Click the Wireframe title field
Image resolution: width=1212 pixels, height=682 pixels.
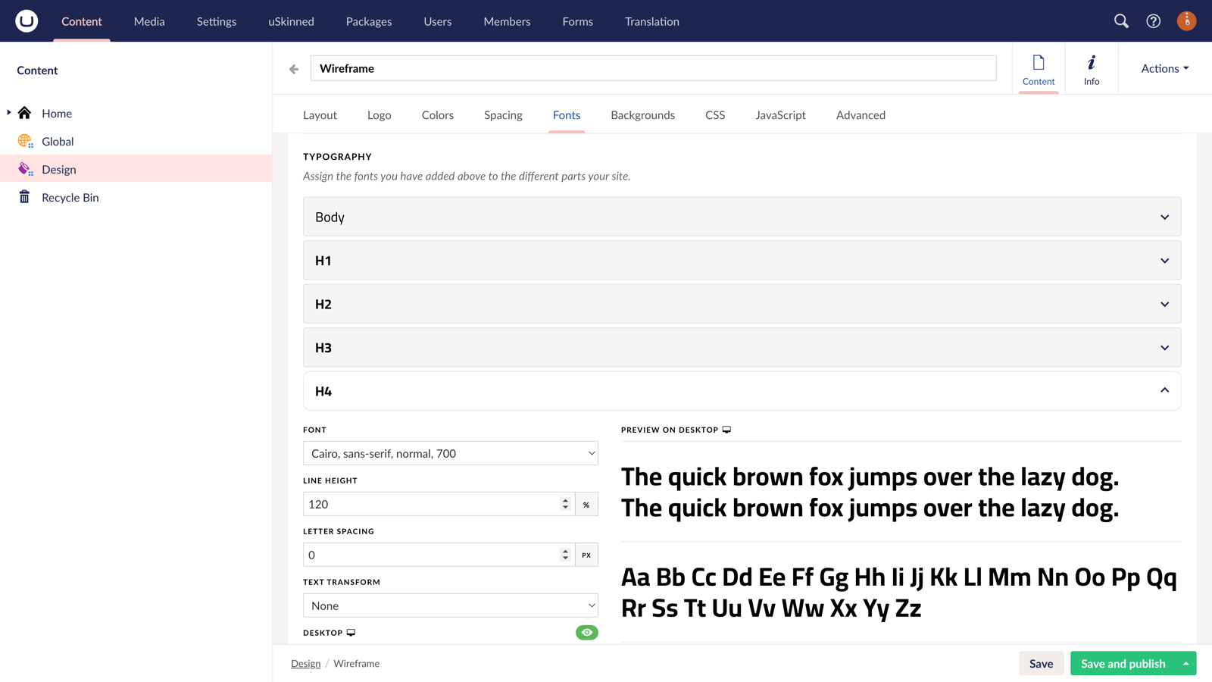click(x=654, y=68)
